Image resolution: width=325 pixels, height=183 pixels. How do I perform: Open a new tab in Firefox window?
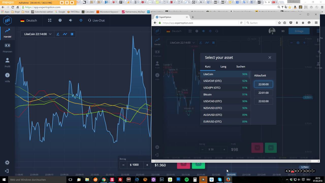click(x=193, y=17)
